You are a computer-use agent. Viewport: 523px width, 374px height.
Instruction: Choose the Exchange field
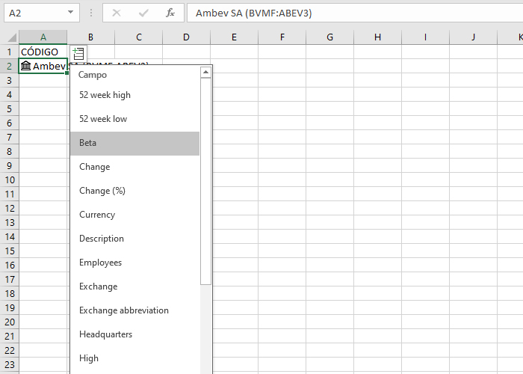coord(134,286)
